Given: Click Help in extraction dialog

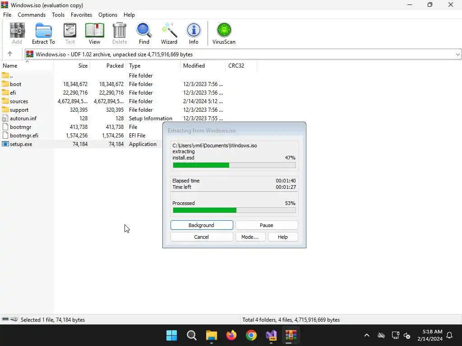Looking at the screenshot, I should [x=283, y=237].
